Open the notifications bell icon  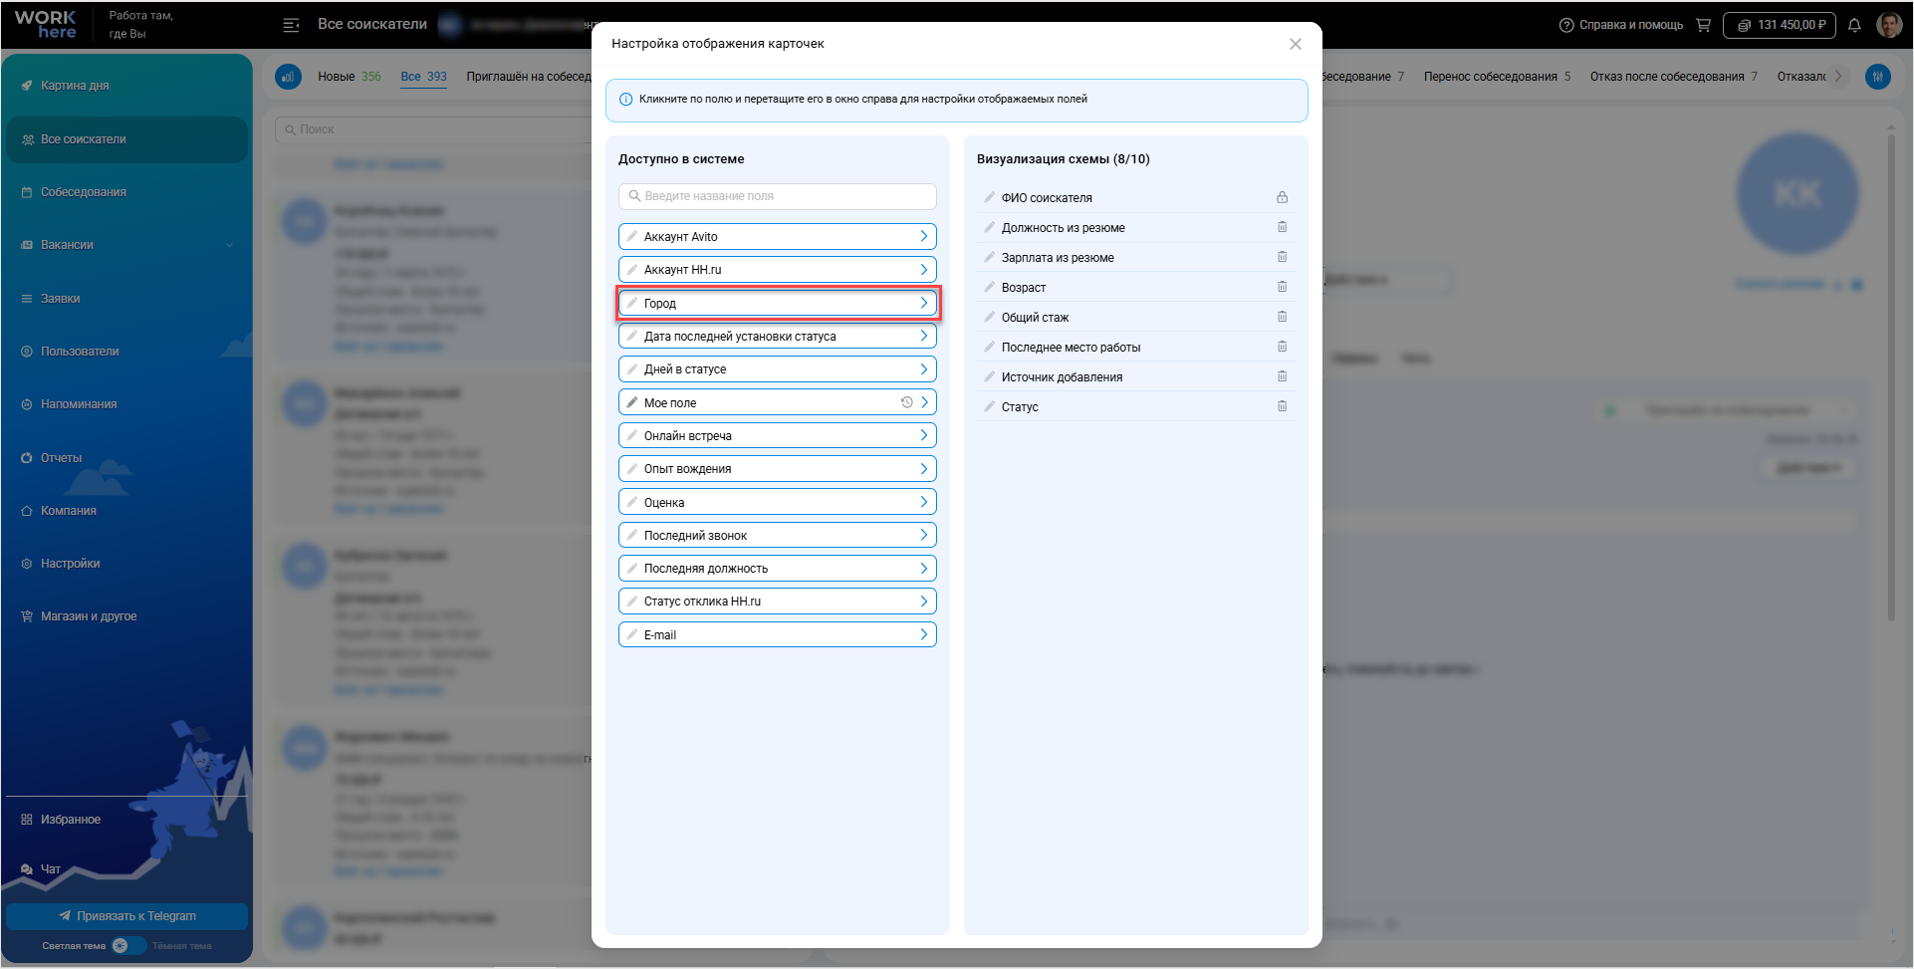click(x=1854, y=25)
